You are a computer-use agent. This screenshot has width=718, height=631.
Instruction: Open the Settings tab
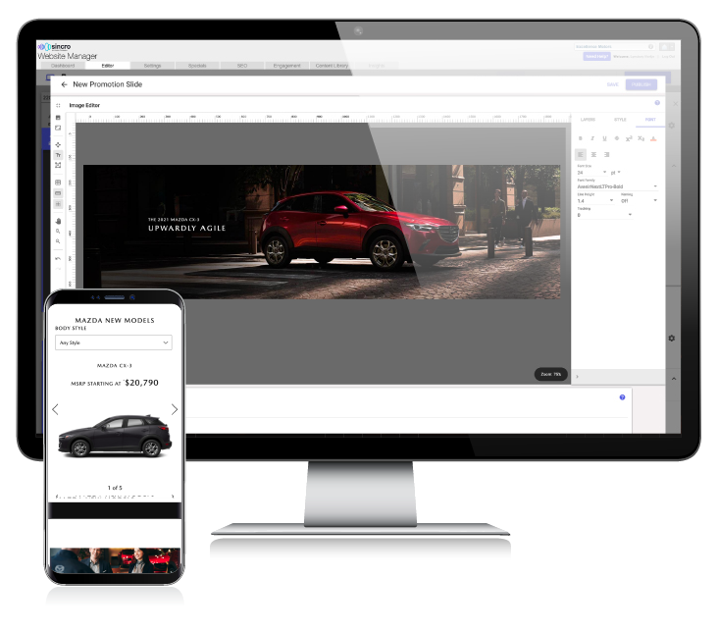(x=152, y=66)
